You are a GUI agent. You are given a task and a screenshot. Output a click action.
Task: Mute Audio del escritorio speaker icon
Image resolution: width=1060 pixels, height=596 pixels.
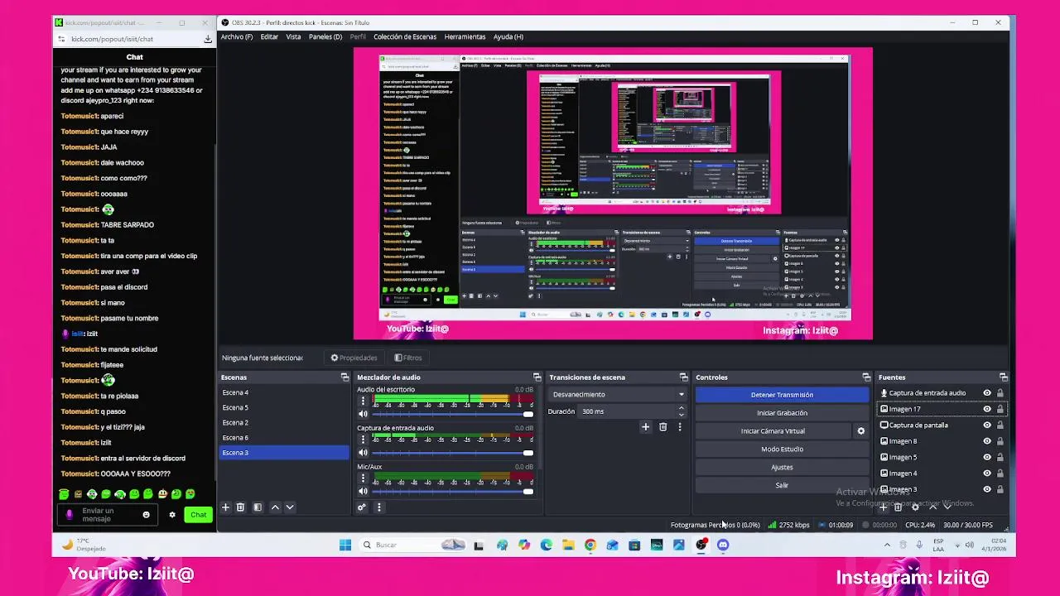click(x=362, y=414)
